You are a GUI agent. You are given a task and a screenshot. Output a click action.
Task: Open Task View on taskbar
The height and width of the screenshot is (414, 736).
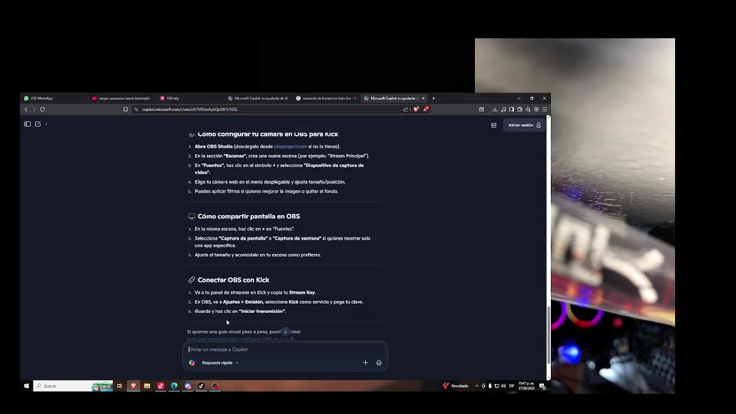coord(120,386)
